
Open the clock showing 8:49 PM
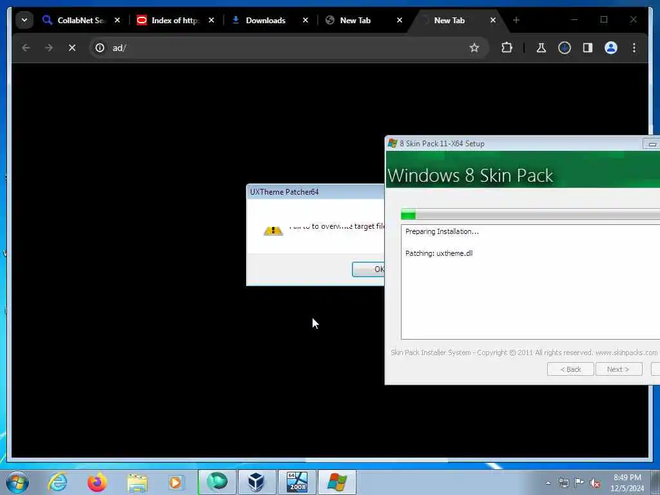pyautogui.click(x=627, y=483)
